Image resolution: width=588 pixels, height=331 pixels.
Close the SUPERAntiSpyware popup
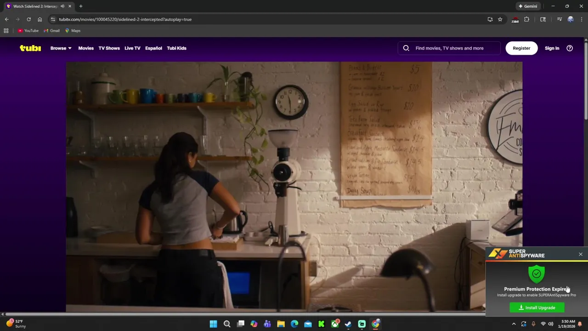pyautogui.click(x=581, y=254)
